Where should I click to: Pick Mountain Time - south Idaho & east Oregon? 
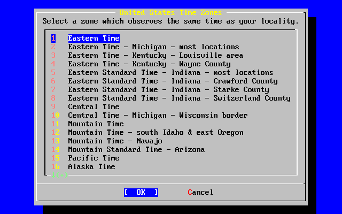156,133
